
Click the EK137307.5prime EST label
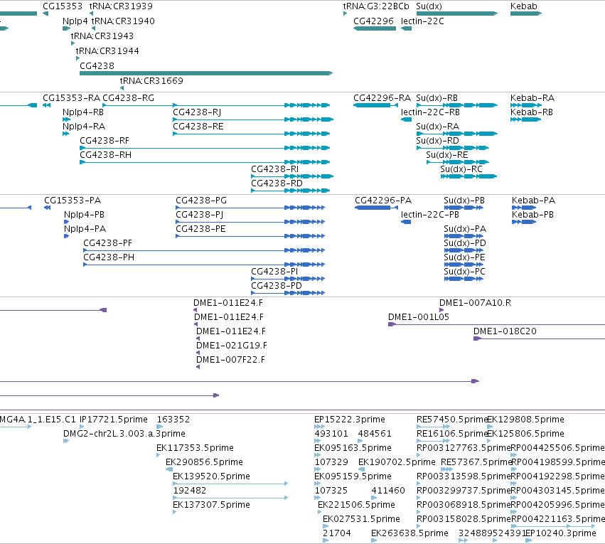click(x=211, y=505)
